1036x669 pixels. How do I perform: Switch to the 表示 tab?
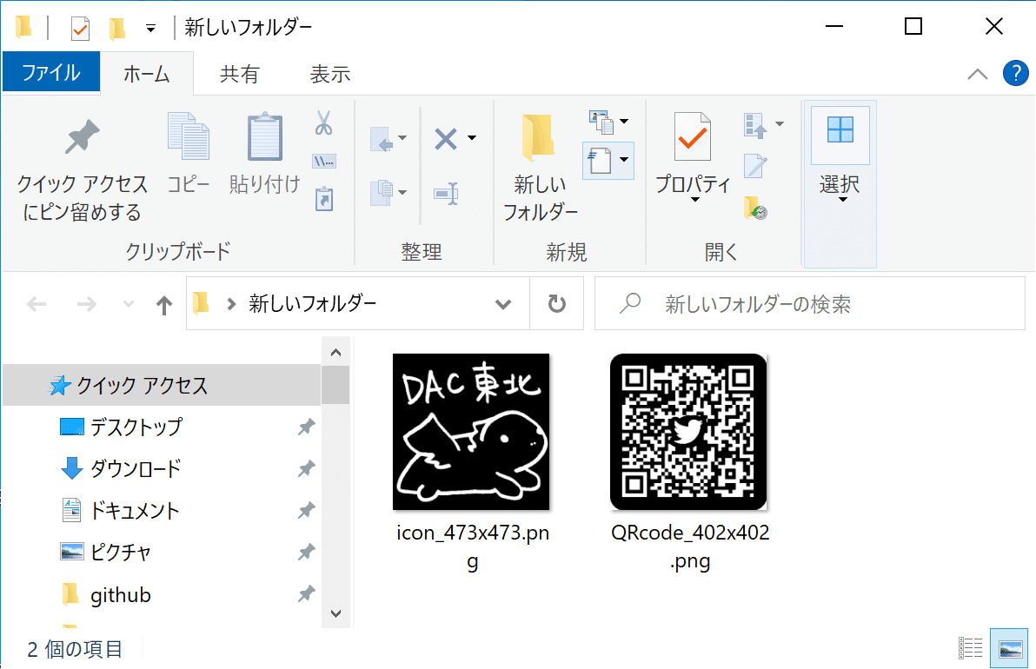pyautogui.click(x=329, y=73)
